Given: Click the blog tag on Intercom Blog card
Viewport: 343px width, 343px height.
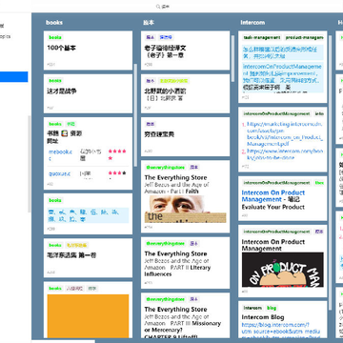Looking at the screenshot, I should pos(272,308).
